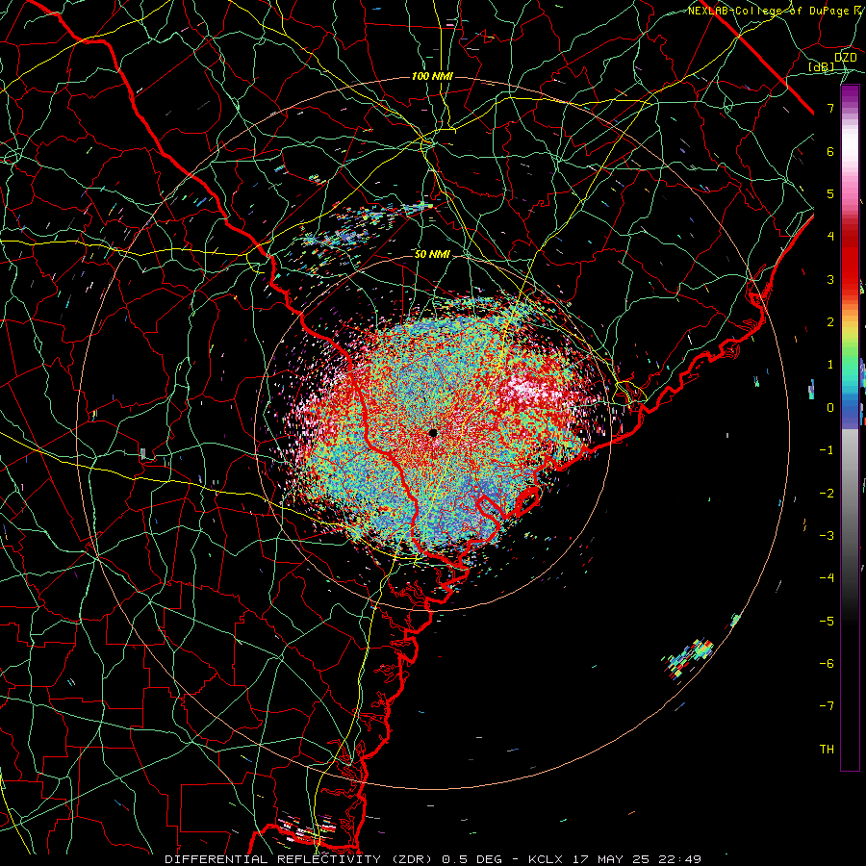This screenshot has width=866, height=866.
Task: Click the -5 value on color scale
Action: 827,622
